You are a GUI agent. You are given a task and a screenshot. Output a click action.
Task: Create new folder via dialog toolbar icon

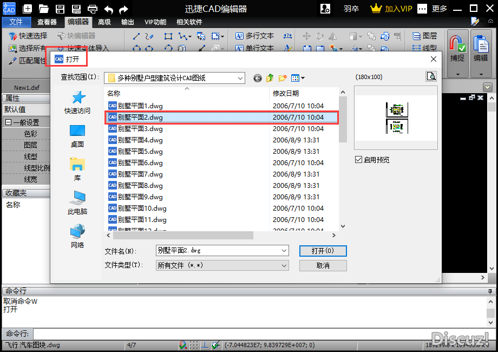(x=282, y=78)
